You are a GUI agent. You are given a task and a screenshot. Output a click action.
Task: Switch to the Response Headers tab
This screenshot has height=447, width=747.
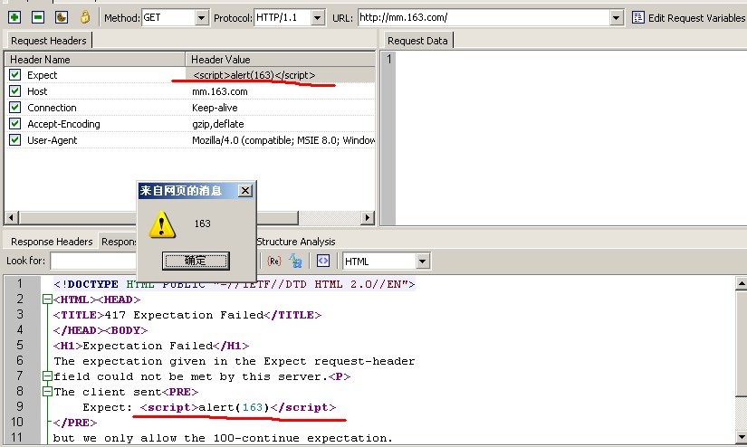pyautogui.click(x=52, y=242)
